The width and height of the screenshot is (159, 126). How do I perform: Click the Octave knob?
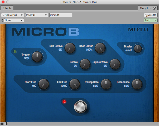coord(85,64)
